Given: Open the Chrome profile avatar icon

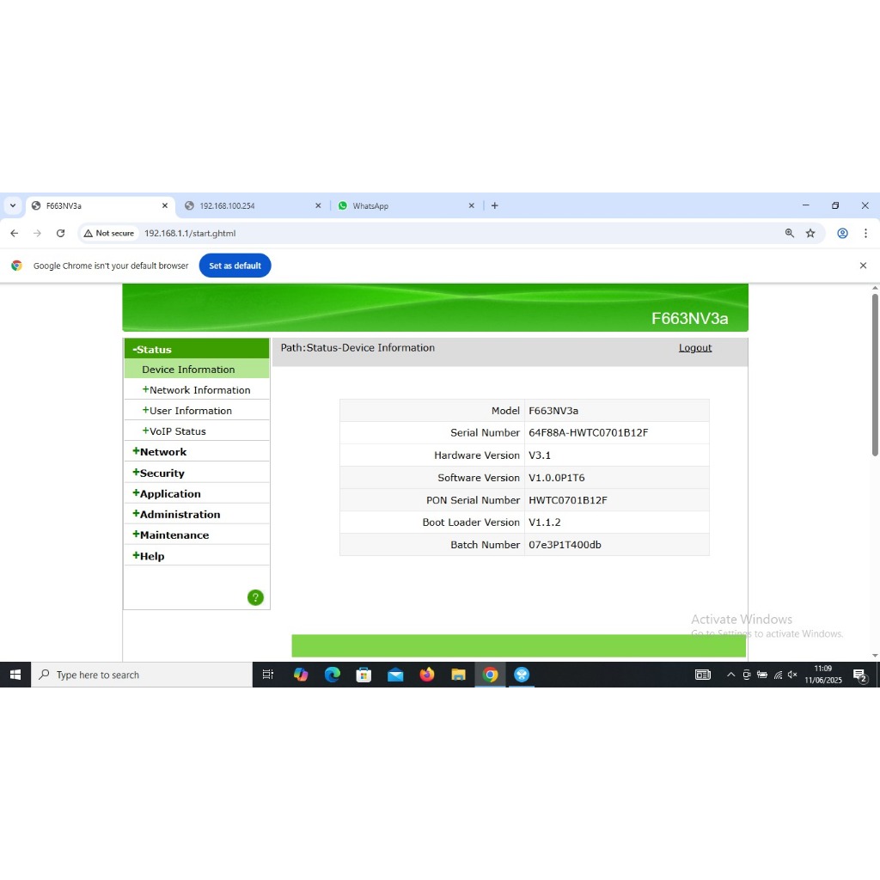Looking at the screenshot, I should 842,233.
